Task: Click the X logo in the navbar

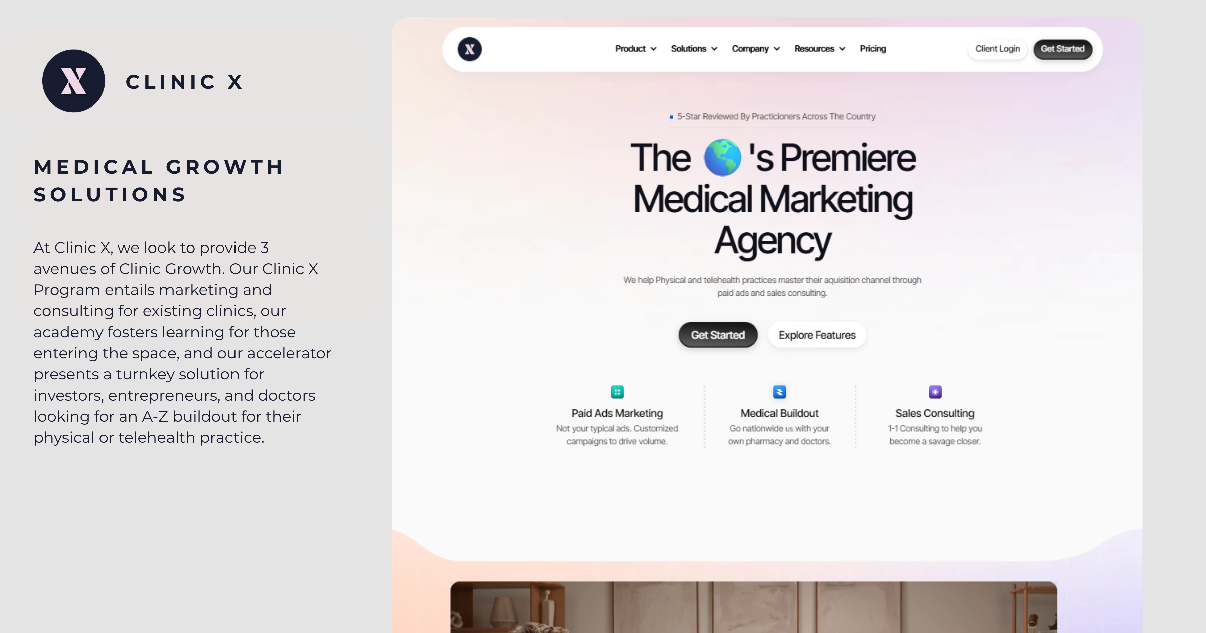Action: coord(470,49)
